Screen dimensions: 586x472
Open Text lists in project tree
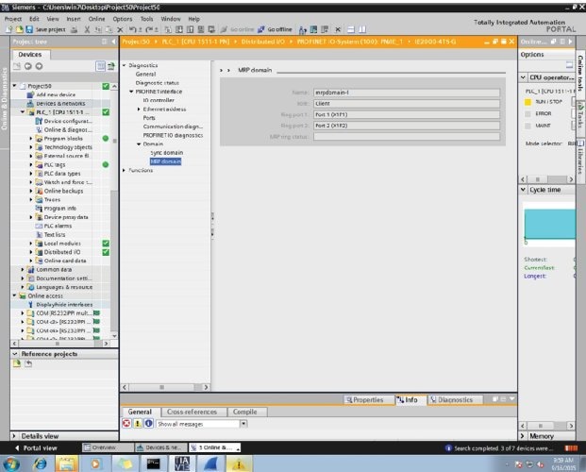coord(55,234)
